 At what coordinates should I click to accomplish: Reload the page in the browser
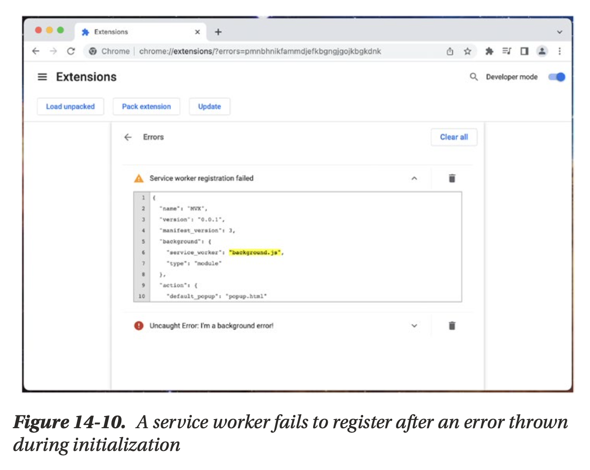click(x=71, y=51)
